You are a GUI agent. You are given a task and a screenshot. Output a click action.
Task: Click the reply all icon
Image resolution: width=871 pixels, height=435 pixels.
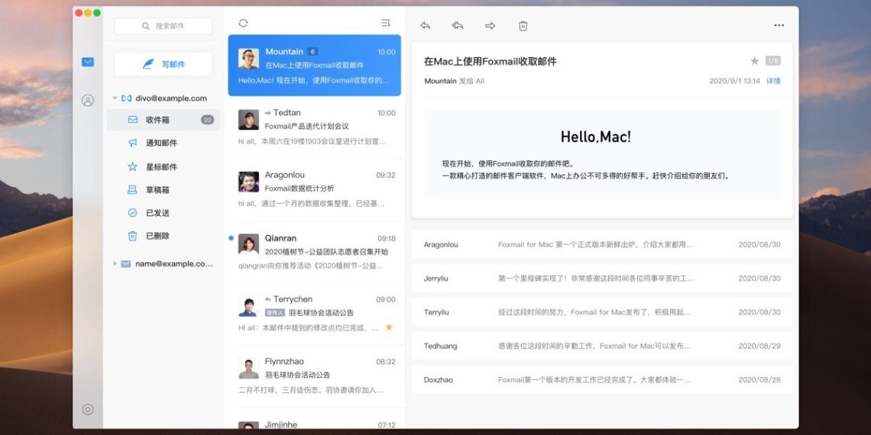coord(458,25)
